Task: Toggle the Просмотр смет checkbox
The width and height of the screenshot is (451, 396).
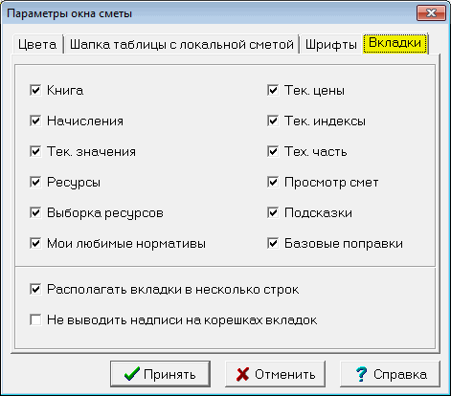Action: tap(273, 182)
